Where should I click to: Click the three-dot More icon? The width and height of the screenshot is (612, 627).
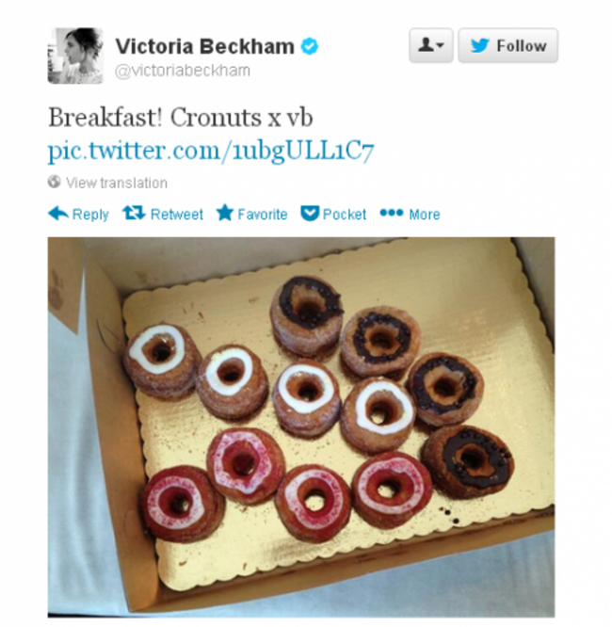click(391, 213)
